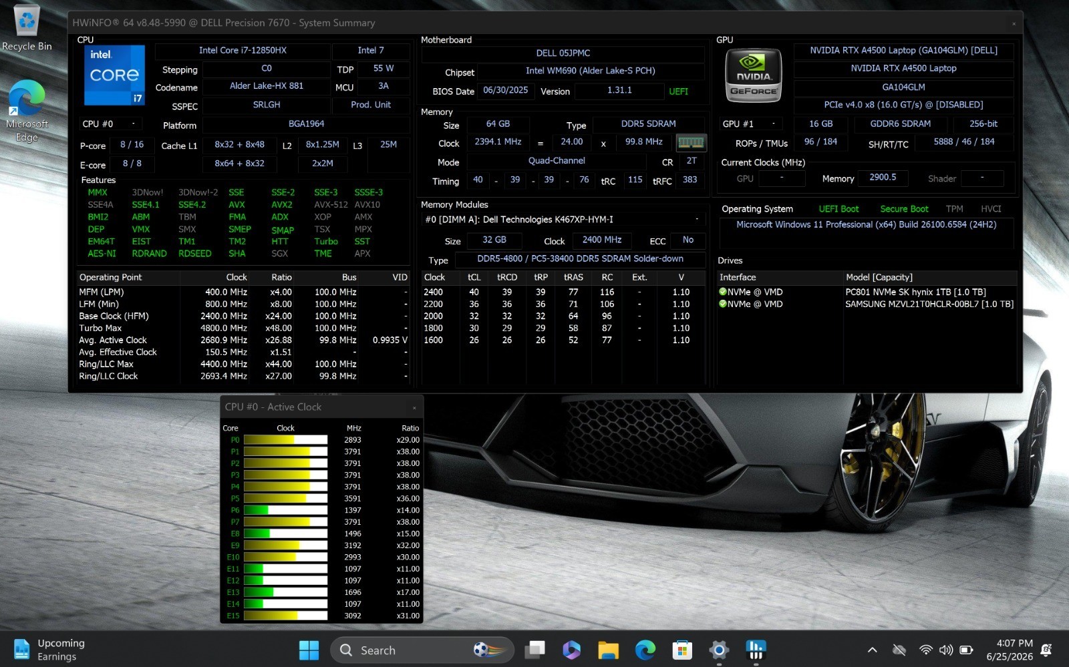The width and height of the screenshot is (1069, 667).
Task: Open File Explorer from the taskbar
Action: pos(608,650)
